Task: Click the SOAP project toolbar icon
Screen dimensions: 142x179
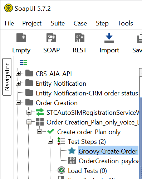Action: (x=51, y=38)
